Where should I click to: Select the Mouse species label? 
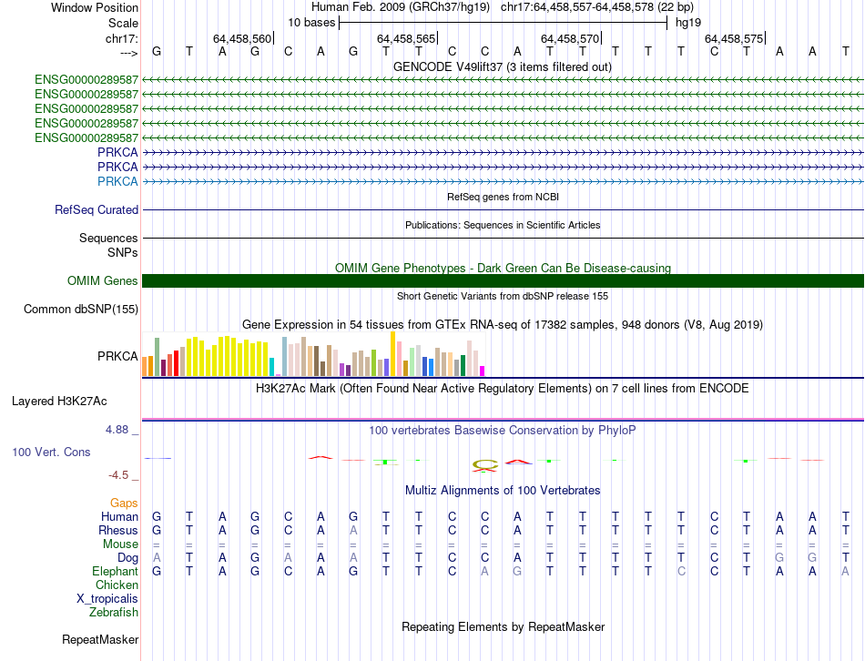click(x=121, y=544)
